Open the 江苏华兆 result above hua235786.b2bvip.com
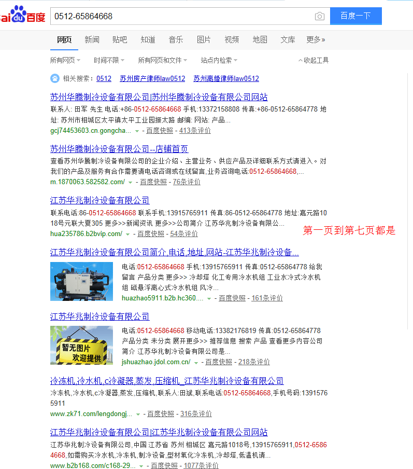 pyautogui.click(x=100, y=200)
